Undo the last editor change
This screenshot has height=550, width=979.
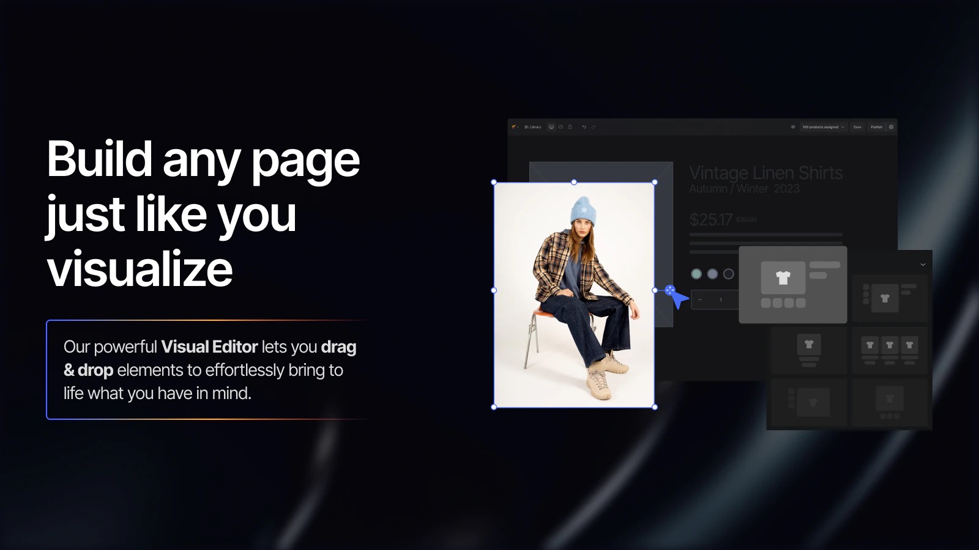pyautogui.click(x=584, y=127)
